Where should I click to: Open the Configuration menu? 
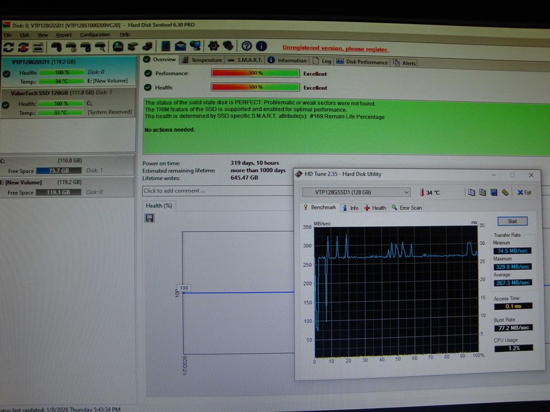click(x=95, y=35)
